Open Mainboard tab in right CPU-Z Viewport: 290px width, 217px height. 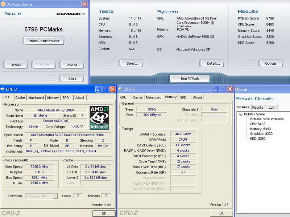pyautogui.click(x=154, y=97)
